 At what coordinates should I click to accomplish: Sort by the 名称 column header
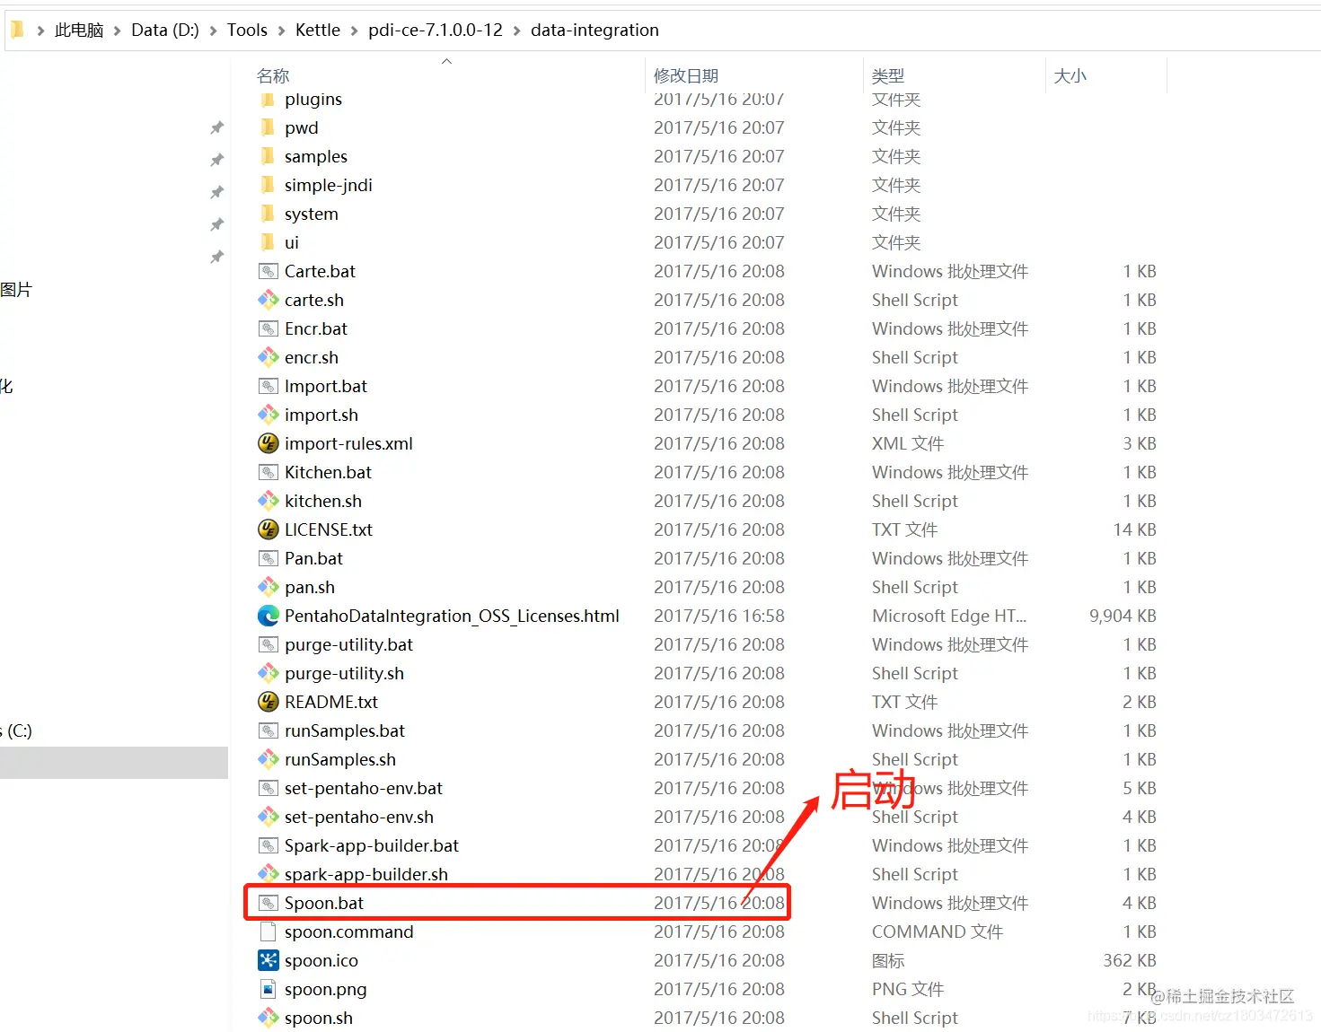click(273, 76)
